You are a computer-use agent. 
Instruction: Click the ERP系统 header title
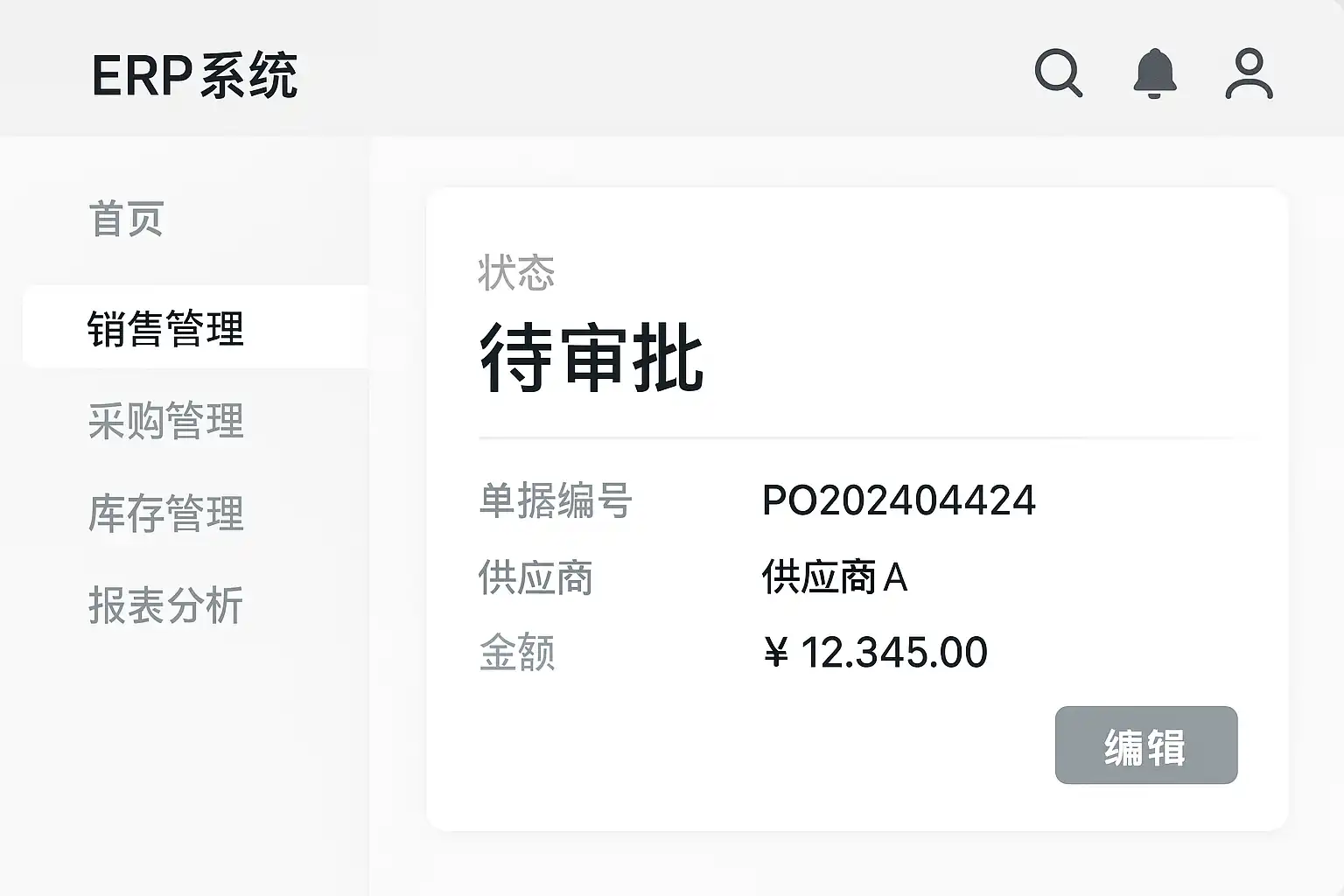tap(194, 75)
